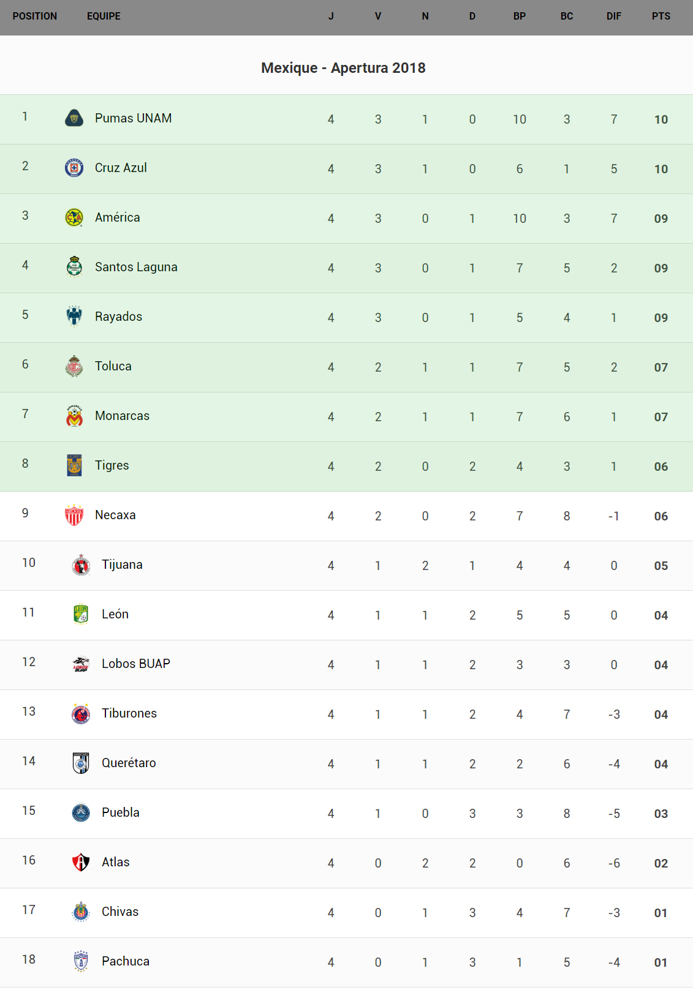Click the América team crest

pos(74,217)
